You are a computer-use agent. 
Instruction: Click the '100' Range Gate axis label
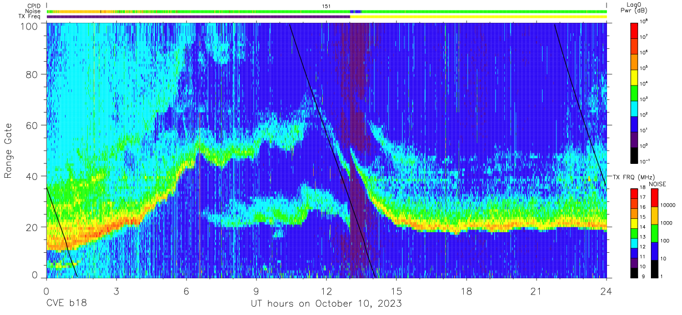(x=29, y=26)
